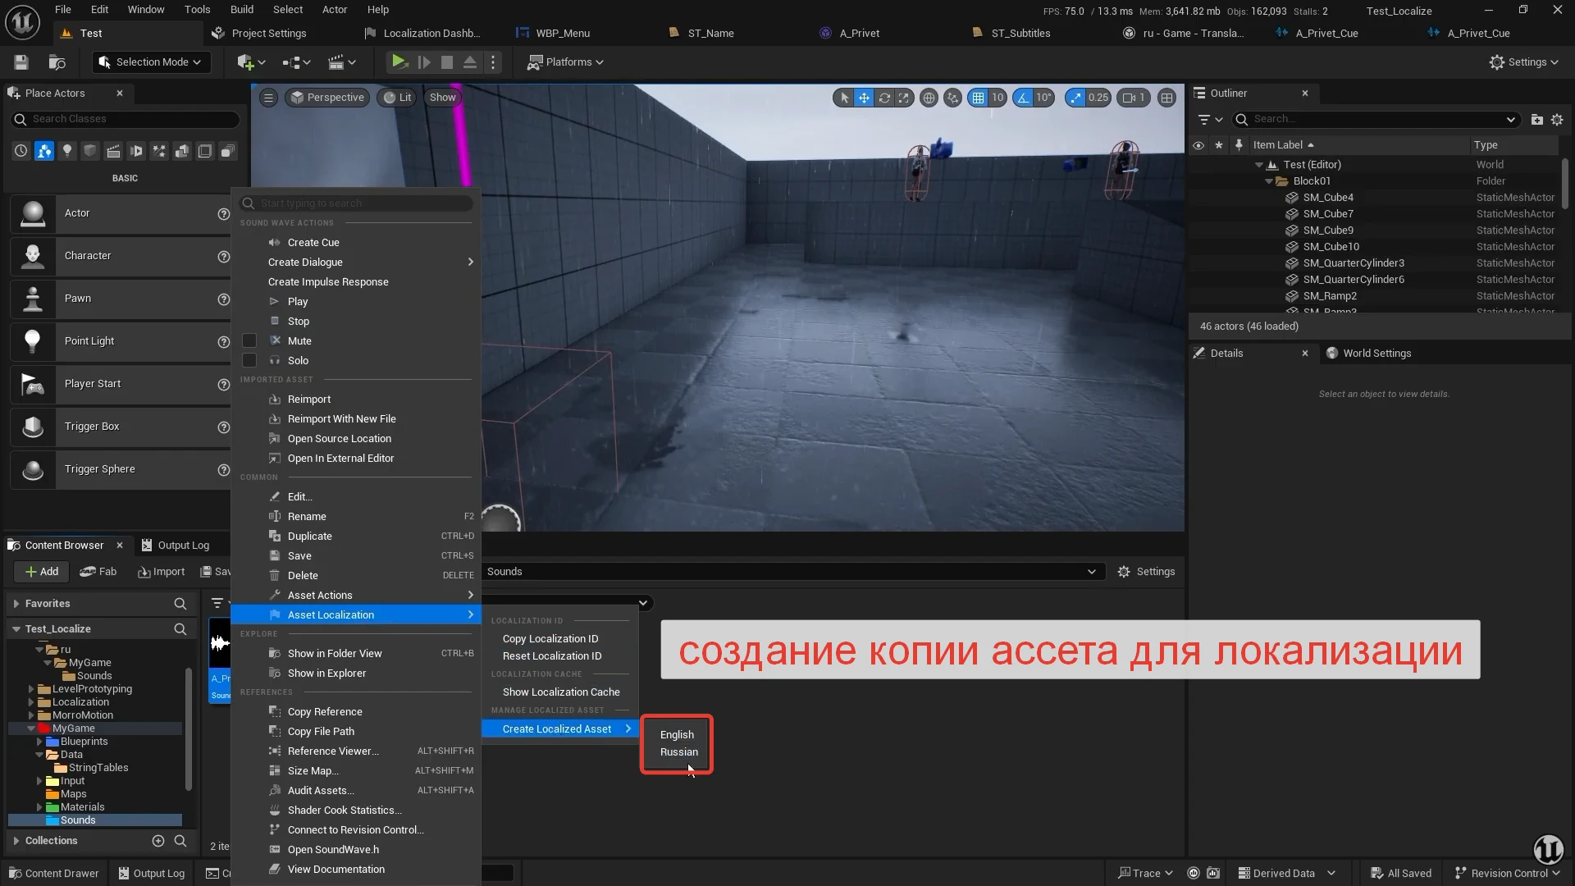The height and width of the screenshot is (886, 1575).
Task: Click the Fab button in Content Browser
Action: point(98,572)
